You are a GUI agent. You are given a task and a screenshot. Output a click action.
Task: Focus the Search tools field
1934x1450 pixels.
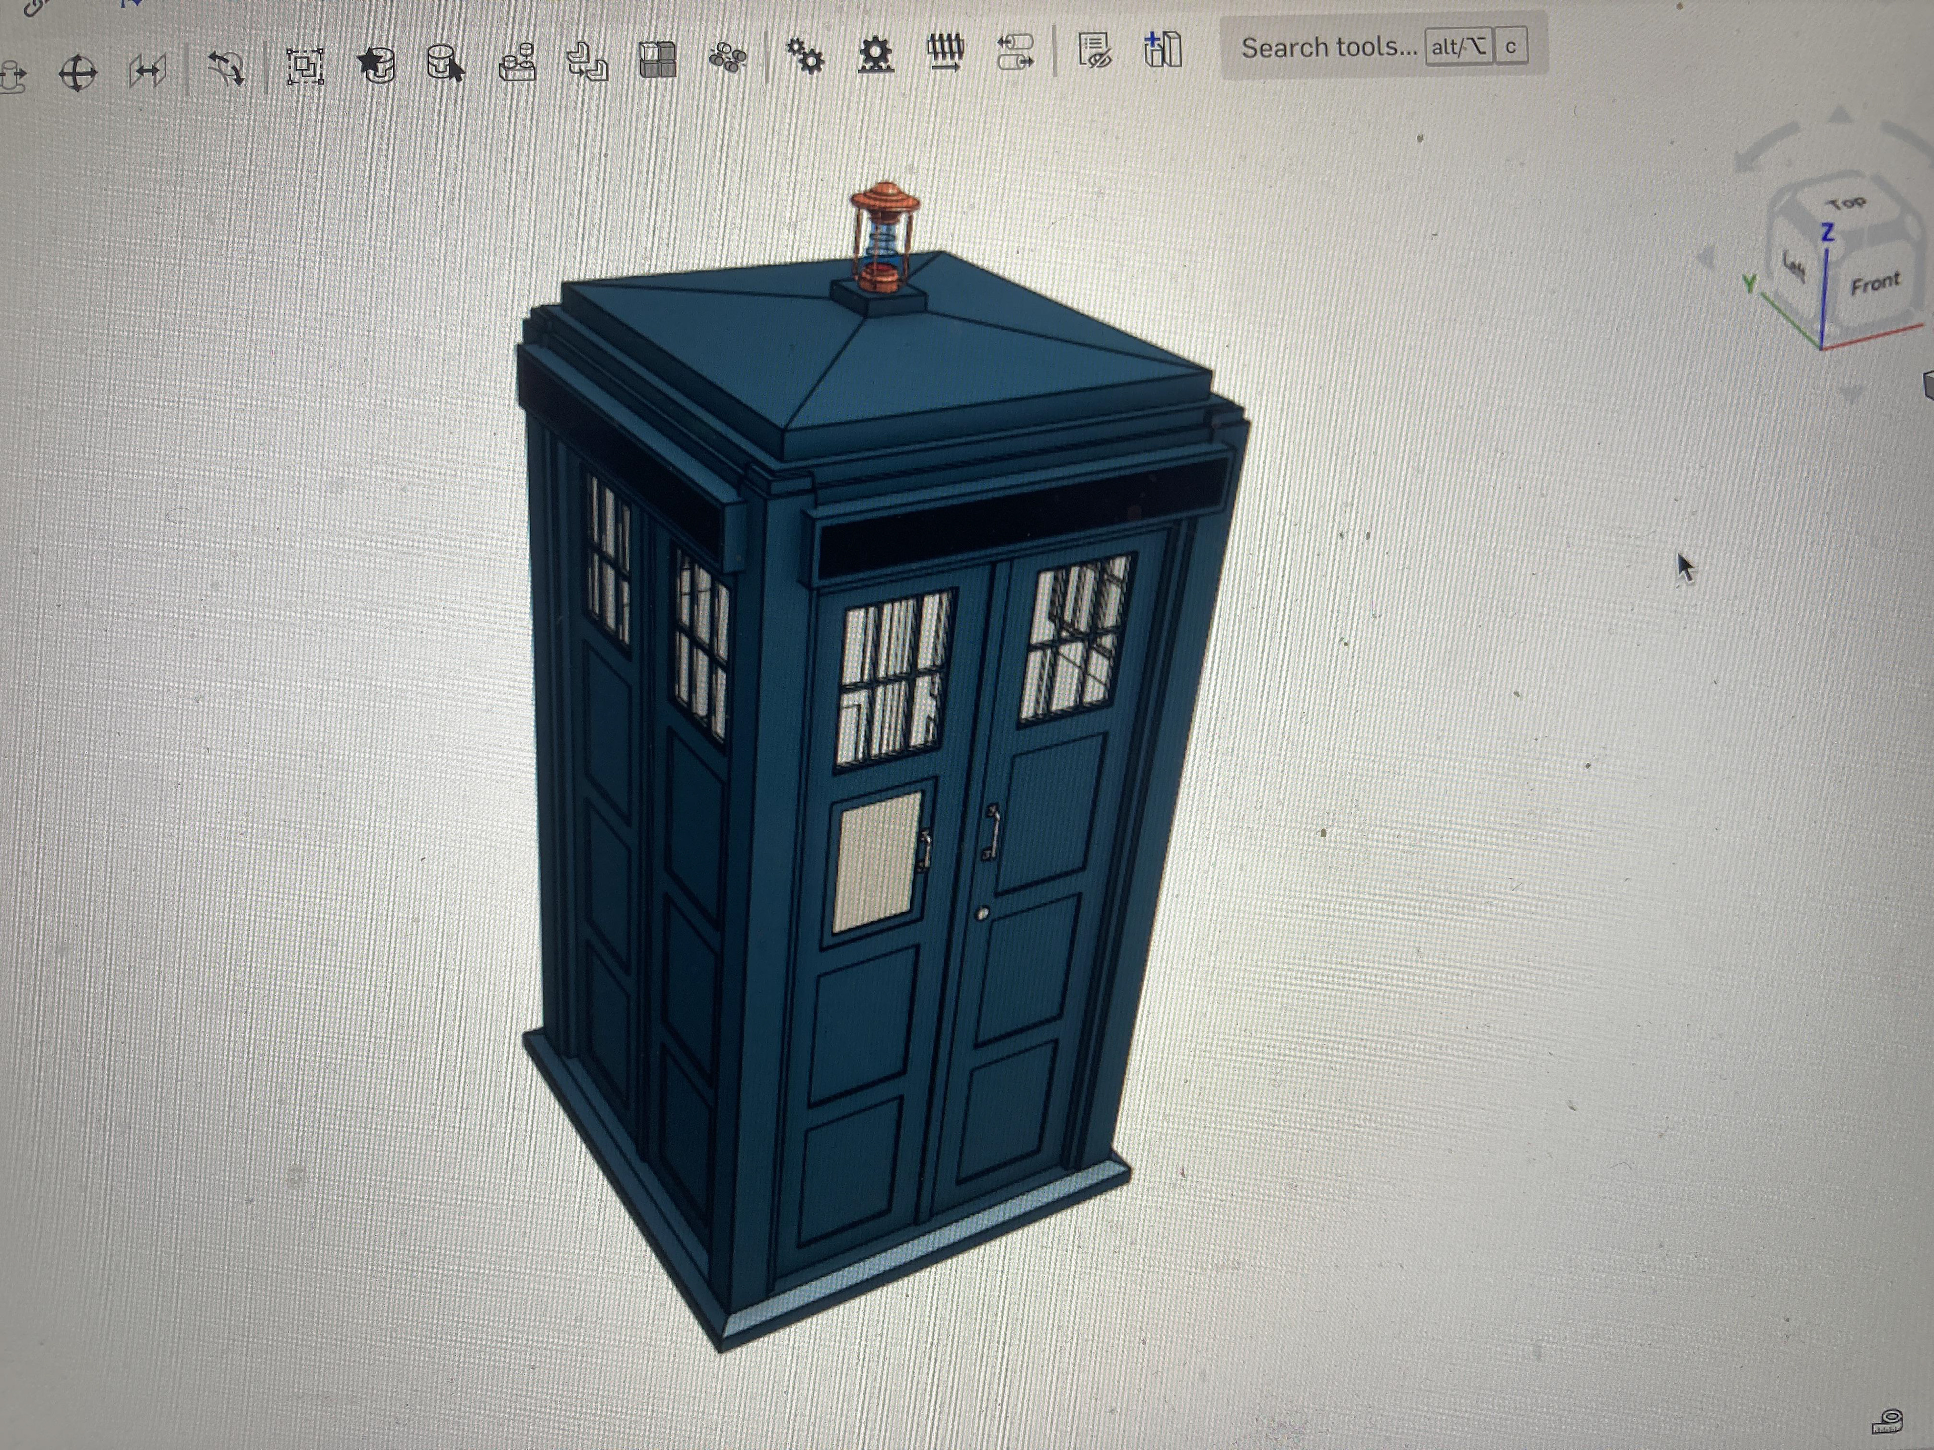[1383, 46]
